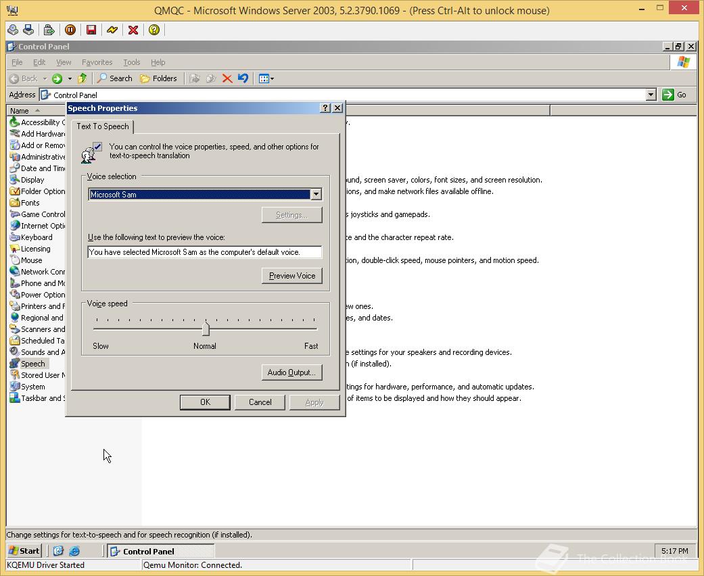Open the File menu

17,62
